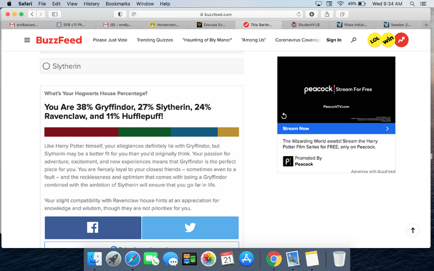Open Advertise with BuzzFeed link
The height and width of the screenshot is (271, 434).
pos(373,172)
